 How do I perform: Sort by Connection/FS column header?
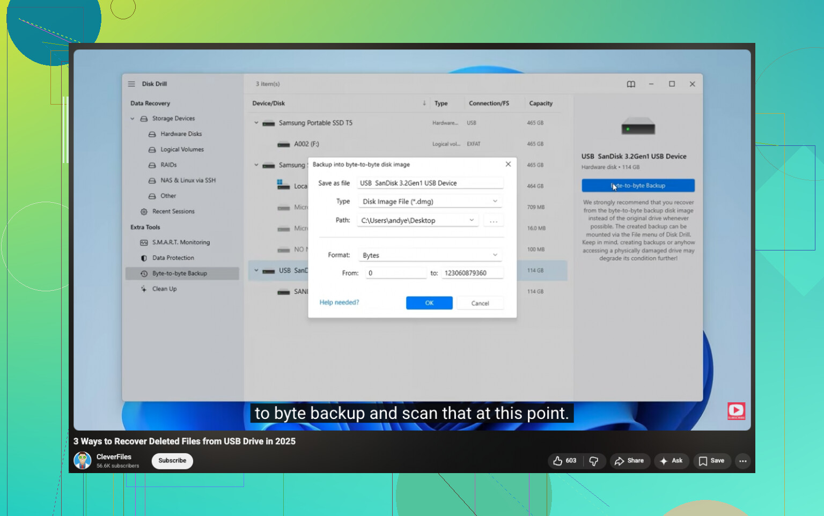click(x=489, y=104)
